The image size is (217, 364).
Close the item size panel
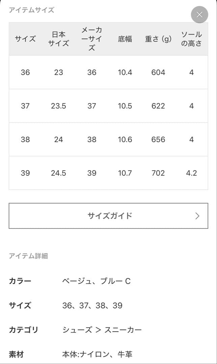(199, 15)
